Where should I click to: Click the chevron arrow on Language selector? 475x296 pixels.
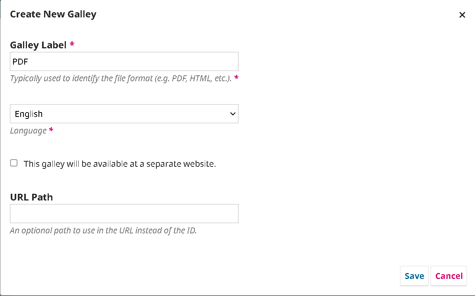[233, 114]
